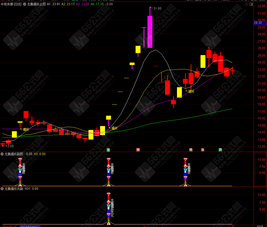Click the leftmost 擒妖 signal label near 15.00
The width and height of the screenshot is (267, 227).
pos(26,129)
